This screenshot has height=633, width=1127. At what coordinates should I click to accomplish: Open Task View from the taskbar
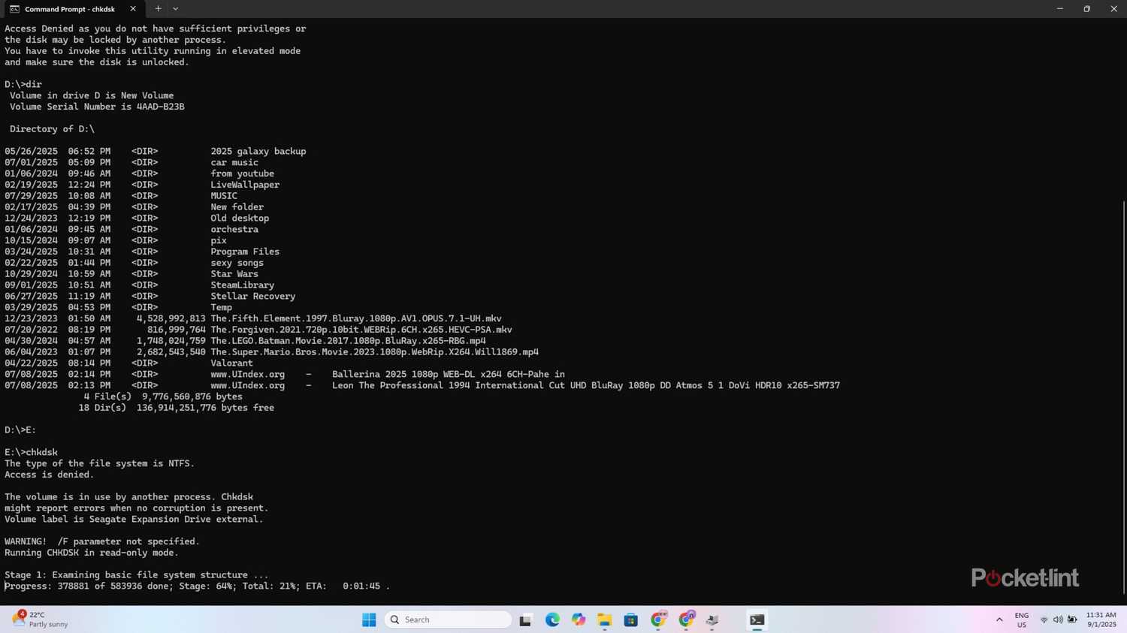pyautogui.click(x=526, y=619)
